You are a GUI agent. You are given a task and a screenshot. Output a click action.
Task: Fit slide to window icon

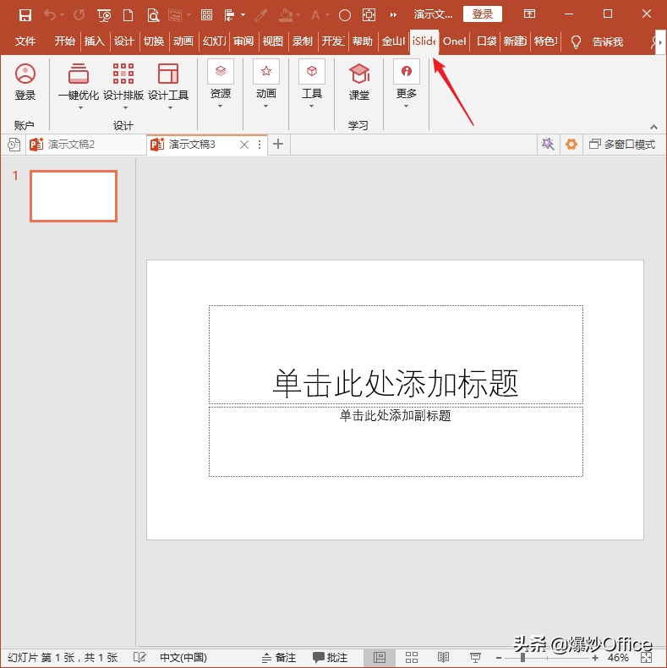point(646,657)
